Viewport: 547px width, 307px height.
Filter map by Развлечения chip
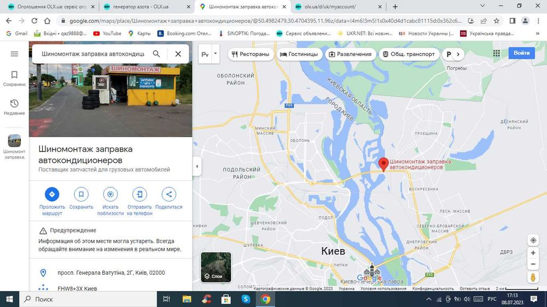pyautogui.click(x=350, y=54)
